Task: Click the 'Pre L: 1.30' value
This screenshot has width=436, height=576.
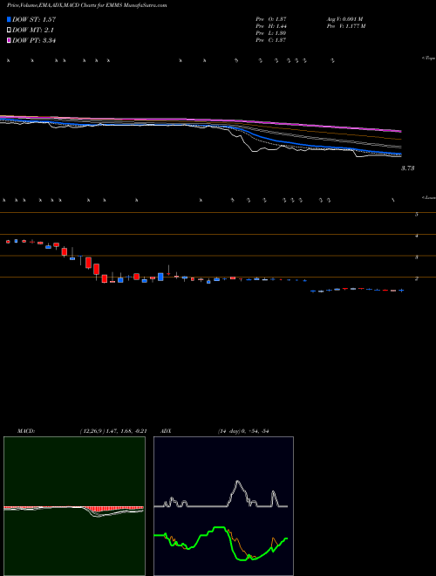Action: 271,33
